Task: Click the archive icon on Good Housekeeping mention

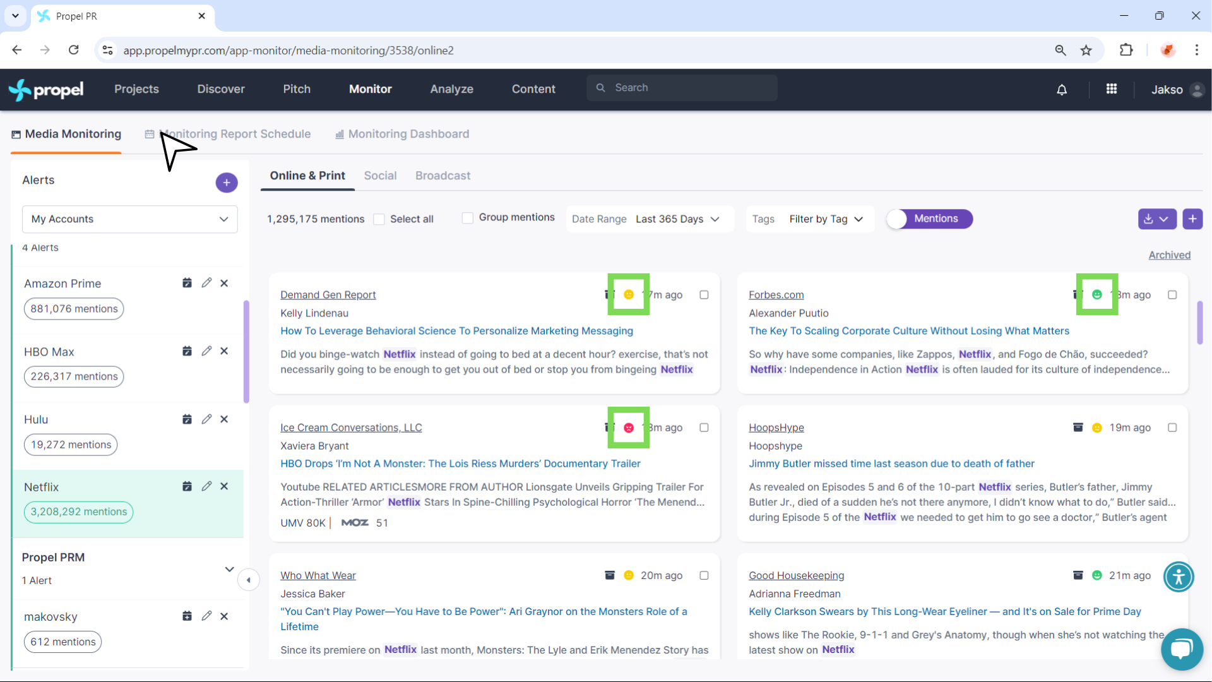Action: (1078, 575)
